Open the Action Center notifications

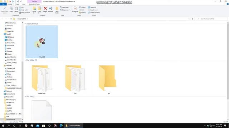[225, 126]
